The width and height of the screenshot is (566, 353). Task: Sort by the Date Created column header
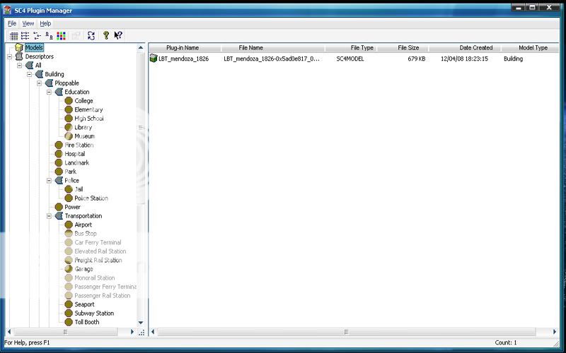pyautogui.click(x=475, y=48)
